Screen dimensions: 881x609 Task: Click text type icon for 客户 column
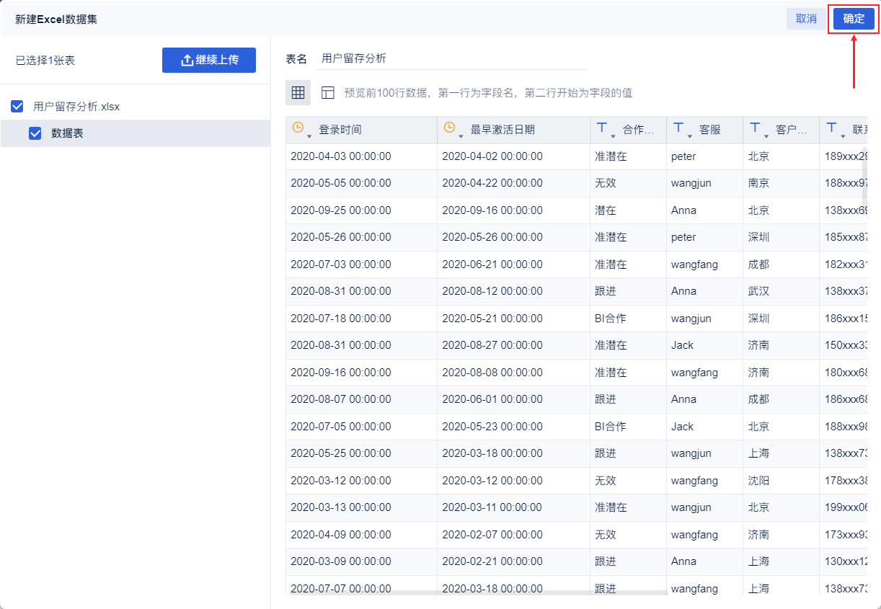(x=754, y=128)
